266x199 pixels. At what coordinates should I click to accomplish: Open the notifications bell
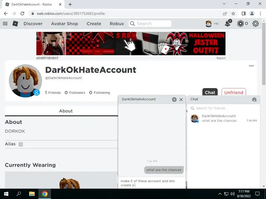228,23
